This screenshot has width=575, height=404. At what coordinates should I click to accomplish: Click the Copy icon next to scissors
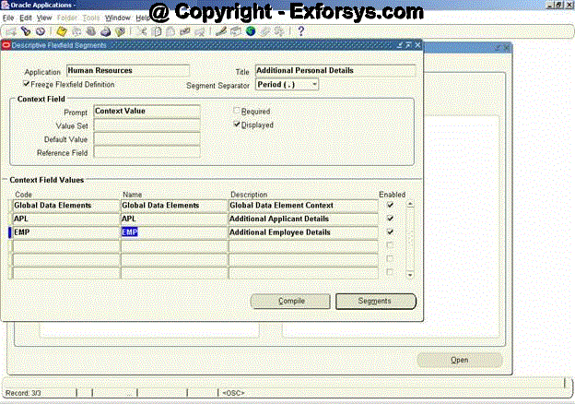click(157, 31)
